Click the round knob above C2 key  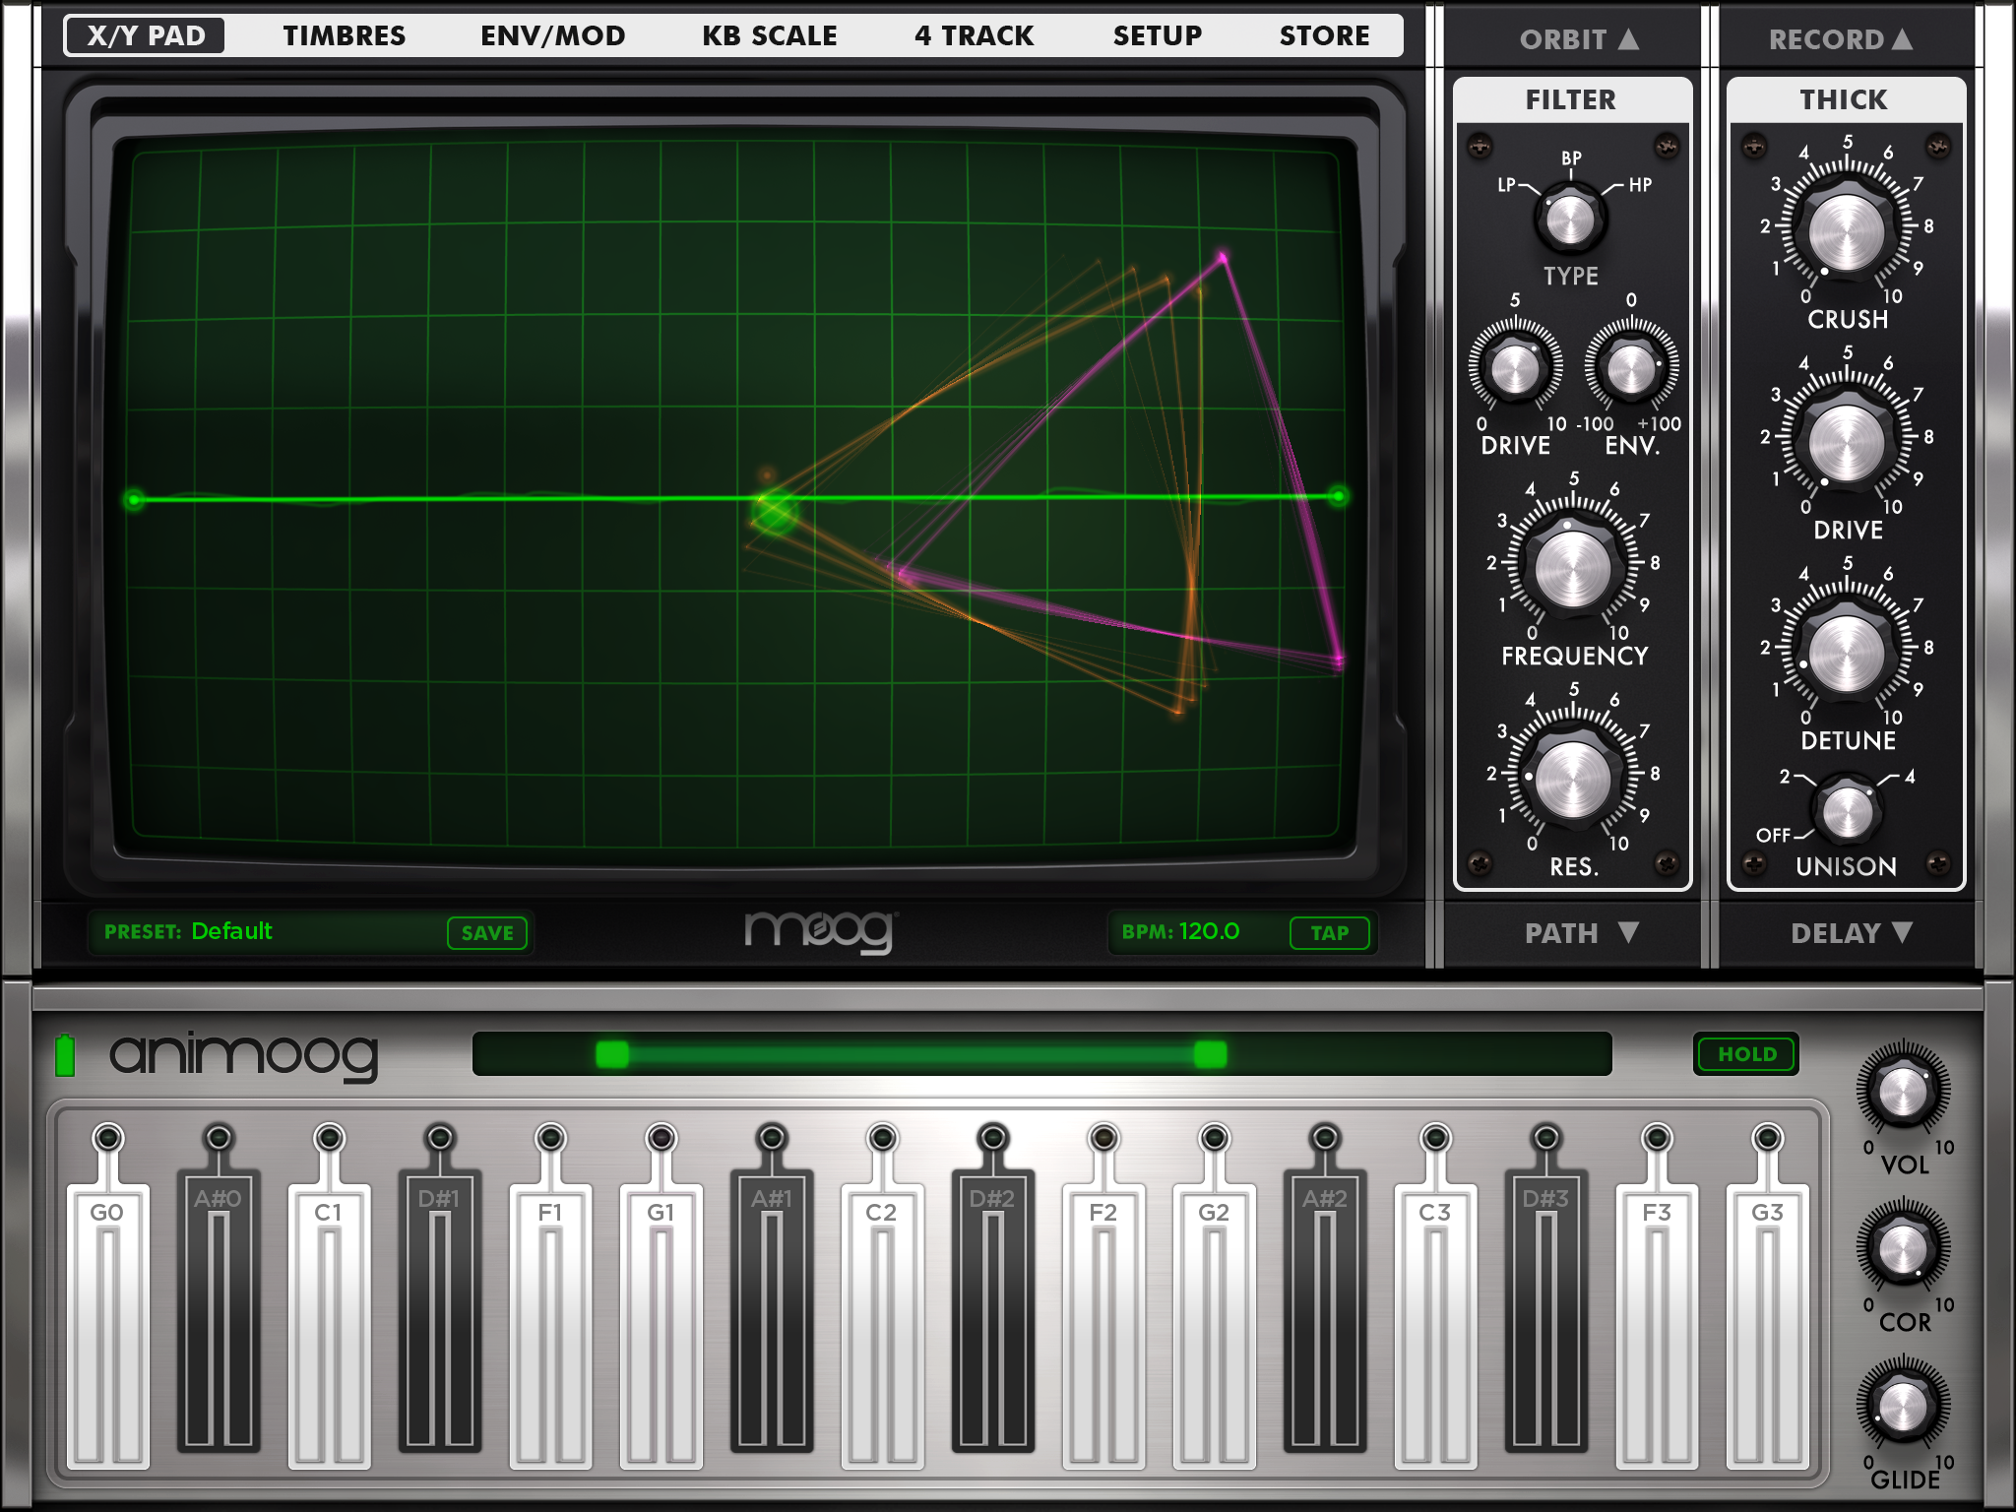[x=882, y=1138]
